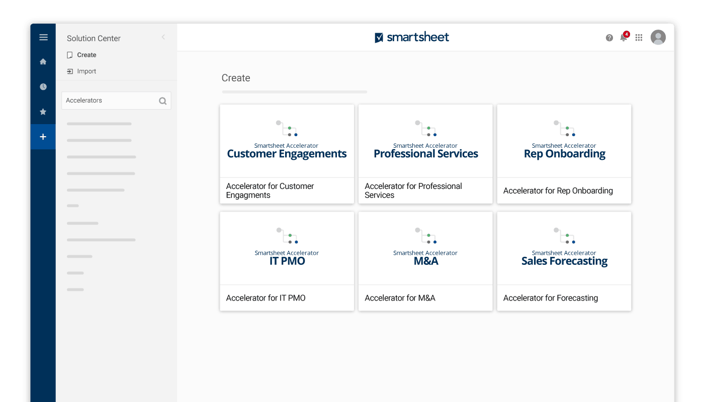Select Import in Solution Center panel
The image size is (704, 402).
86,71
